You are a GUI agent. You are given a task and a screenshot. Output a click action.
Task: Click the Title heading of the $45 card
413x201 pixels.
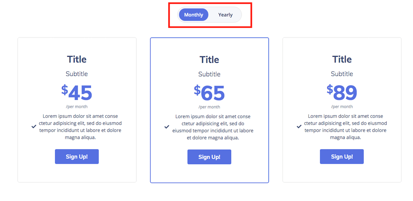click(77, 59)
